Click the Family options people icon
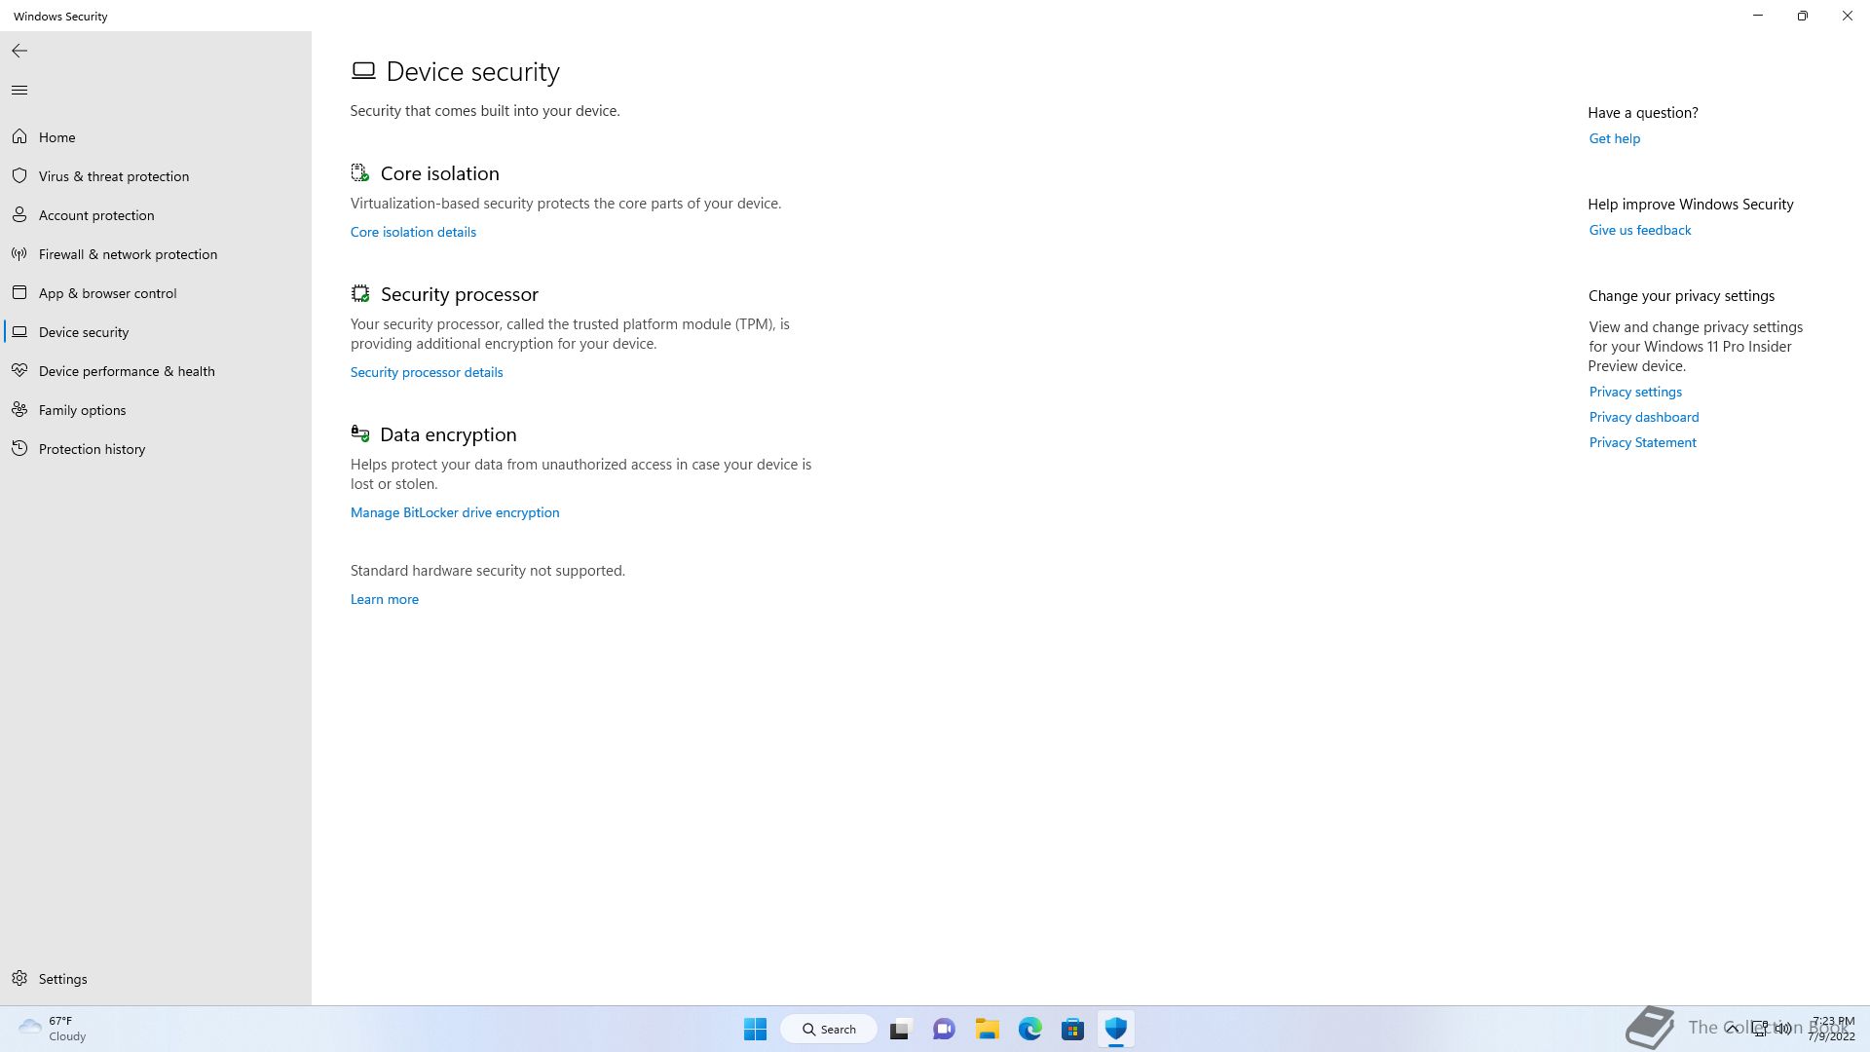Image resolution: width=1870 pixels, height=1052 pixels. [x=19, y=410]
